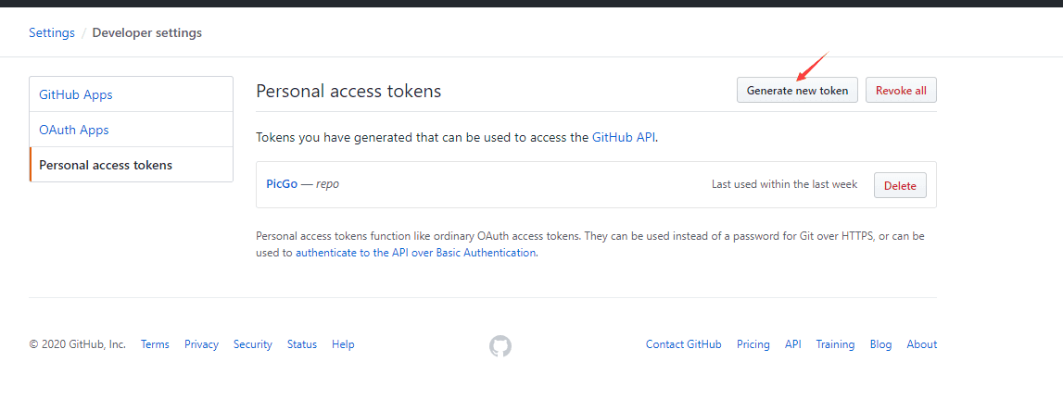The image size is (1063, 399).
Task: Click the 'Last used within the last week' text
Action: pyautogui.click(x=784, y=184)
